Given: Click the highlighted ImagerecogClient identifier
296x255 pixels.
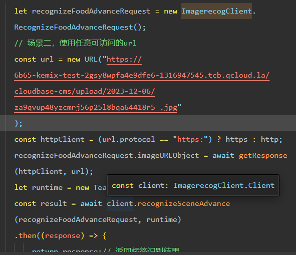Looking at the screenshot, I should [216, 11].
